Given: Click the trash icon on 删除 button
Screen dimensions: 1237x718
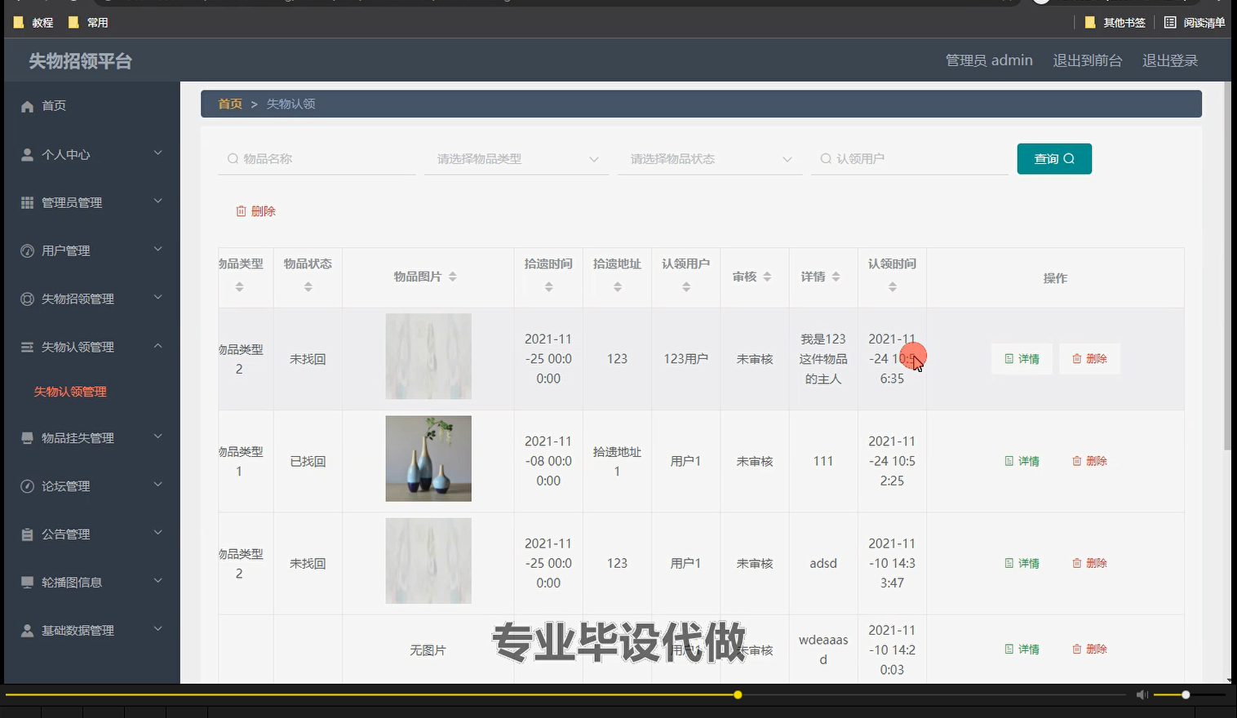Looking at the screenshot, I should tap(242, 211).
